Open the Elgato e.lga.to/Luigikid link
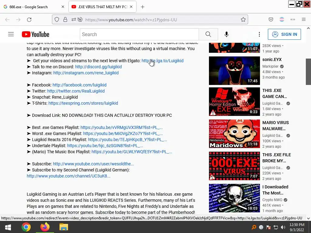The width and height of the screenshot is (311, 233). point(162,61)
